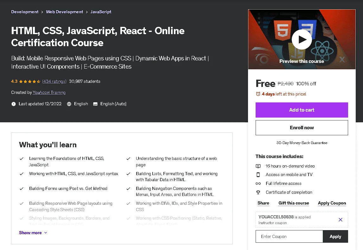
Task: Click the Show more chevron arrow
Action: coord(46,233)
